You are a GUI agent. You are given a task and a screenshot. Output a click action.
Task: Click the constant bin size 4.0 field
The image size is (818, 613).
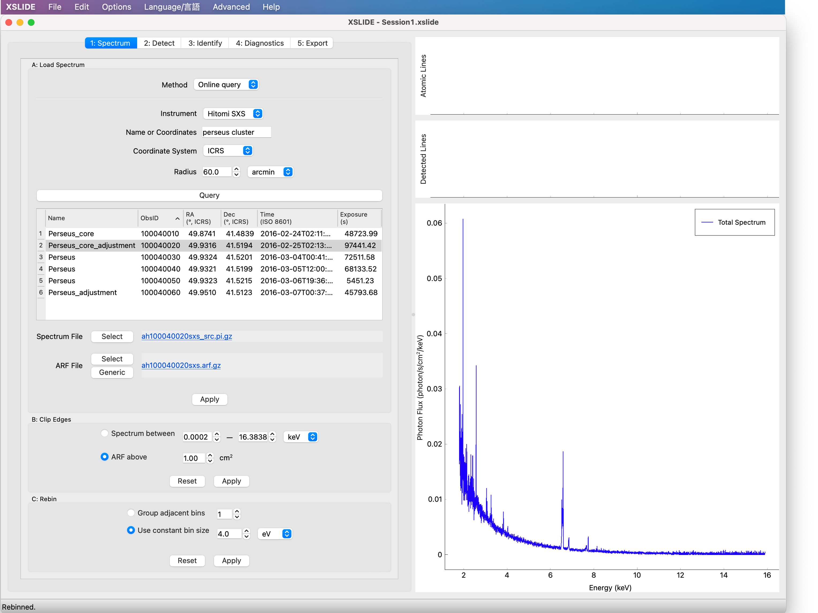tap(229, 534)
